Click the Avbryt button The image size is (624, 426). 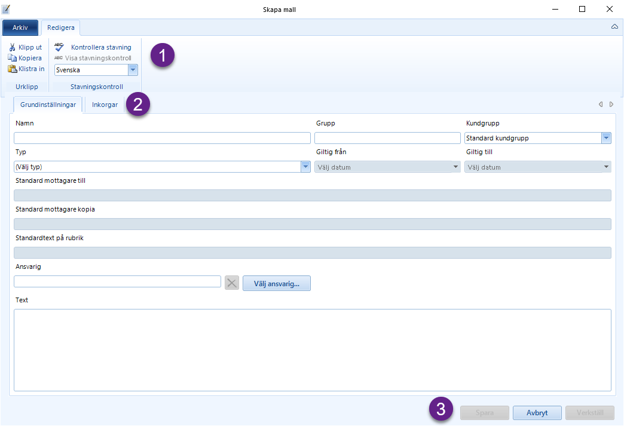[537, 413]
